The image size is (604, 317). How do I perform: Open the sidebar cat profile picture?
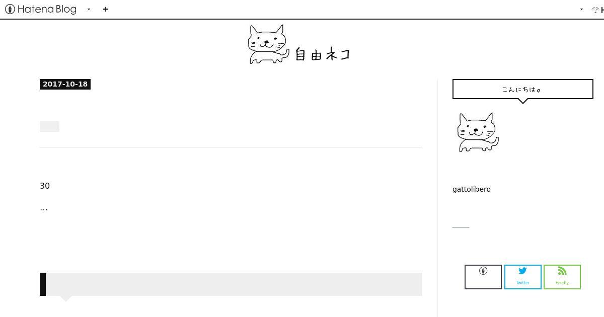coord(478,132)
